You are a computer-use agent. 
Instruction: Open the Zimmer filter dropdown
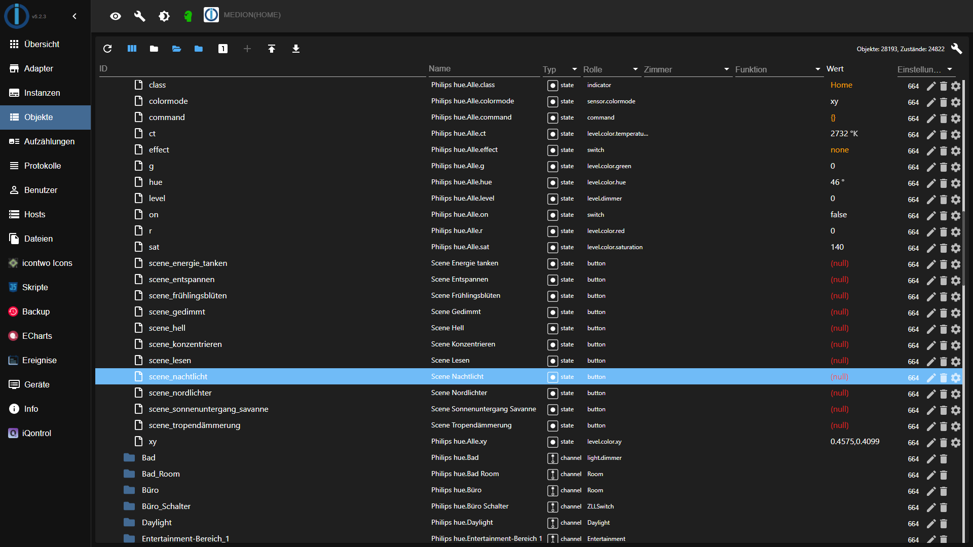(x=687, y=69)
